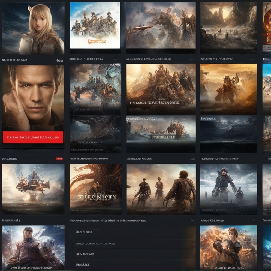Open the three figures in dusty desert thumbnail
271x271 pixels.
161,189
